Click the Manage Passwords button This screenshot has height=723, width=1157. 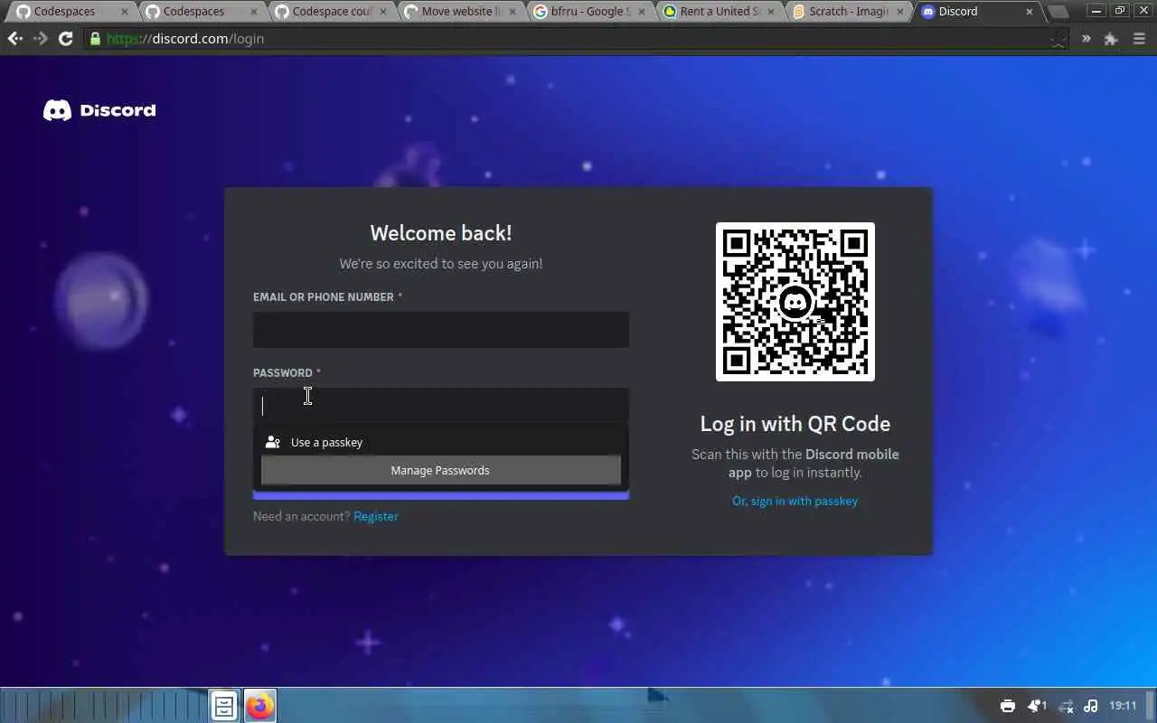tap(441, 470)
